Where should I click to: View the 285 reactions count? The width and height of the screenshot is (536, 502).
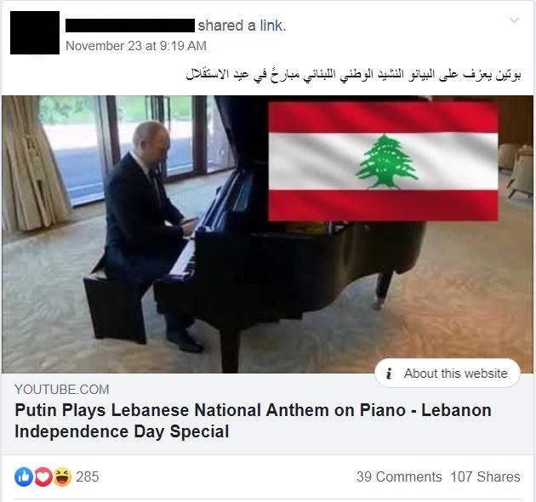click(88, 476)
